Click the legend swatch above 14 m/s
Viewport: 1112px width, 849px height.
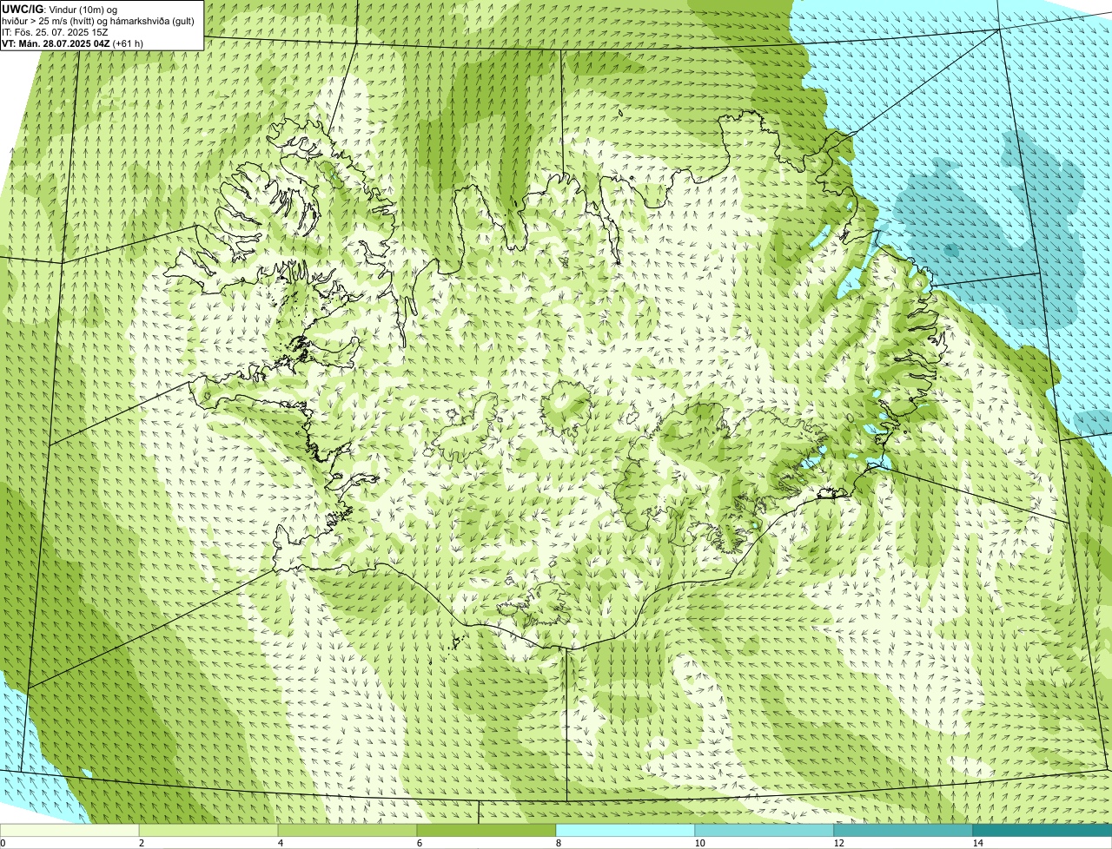pyautogui.click(x=1042, y=831)
